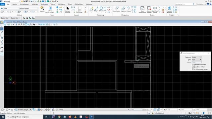The height and width of the screenshot is (119, 212).
Task: Click the Anmelden sign-in link
Action: pyautogui.click(x=200, y=4)
